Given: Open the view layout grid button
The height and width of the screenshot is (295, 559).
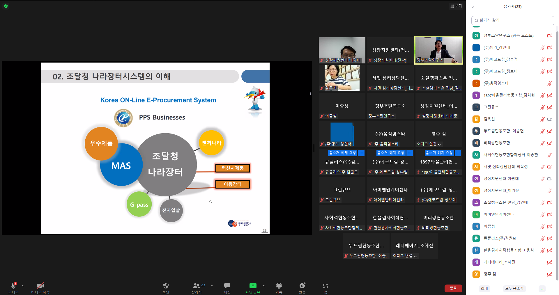Looking at the screenshot, I should [x=456, y=6].
